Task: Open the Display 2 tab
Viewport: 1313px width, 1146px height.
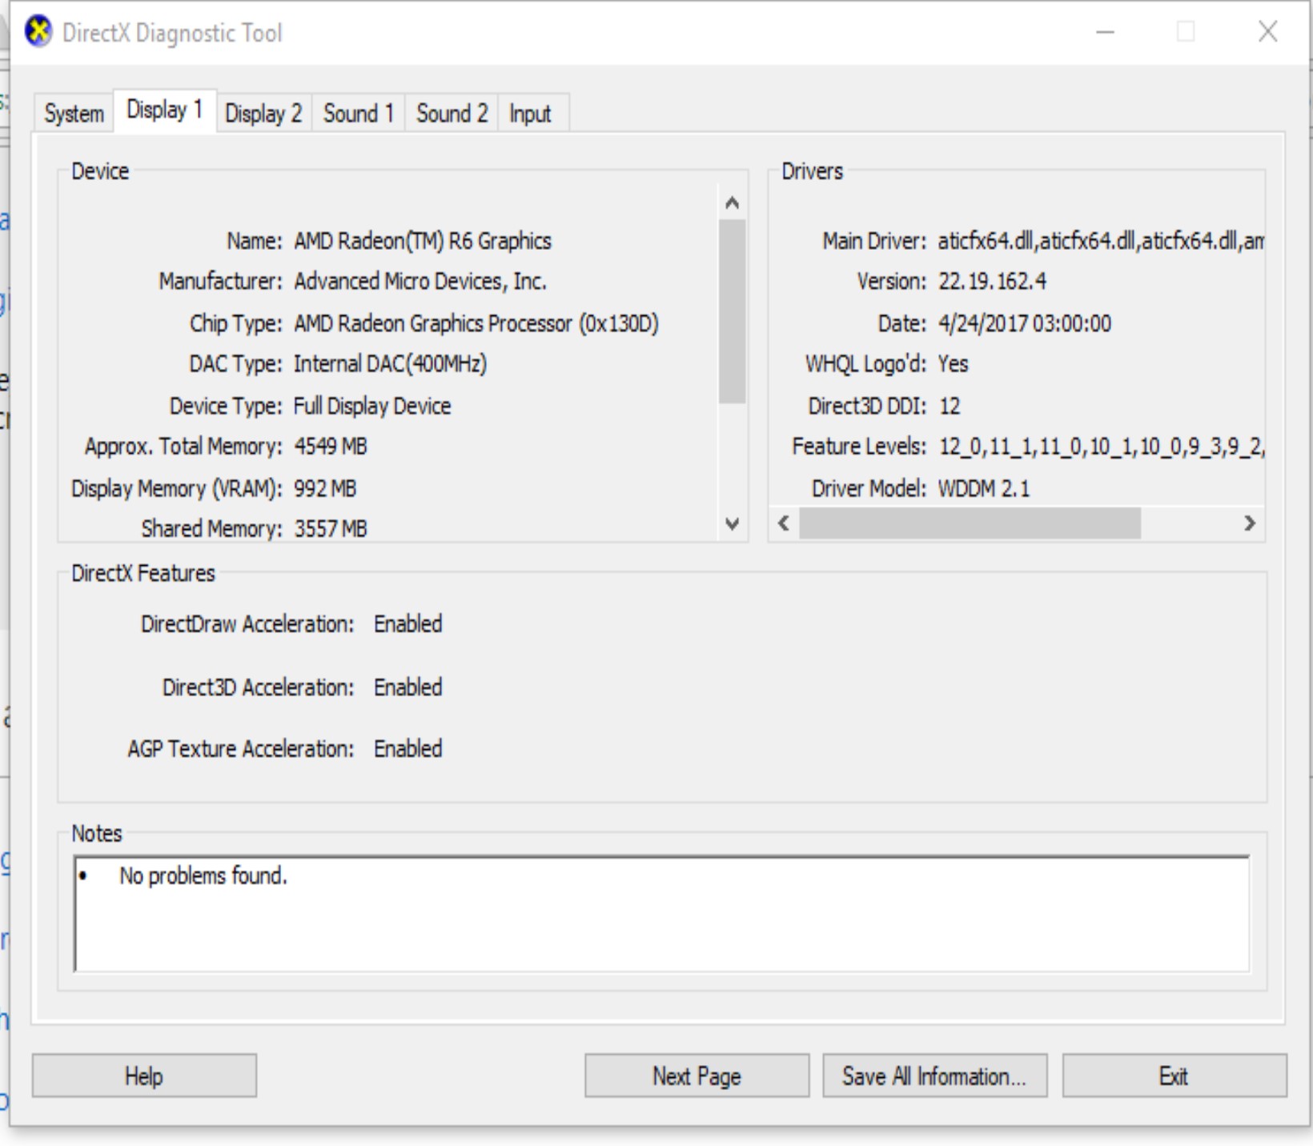Action: (x=263, y=113)
